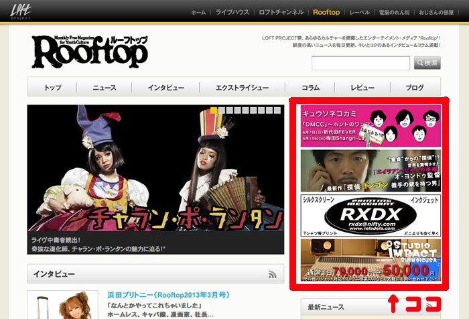Open ホーム in the top navigation

click(x=198, y=13)
